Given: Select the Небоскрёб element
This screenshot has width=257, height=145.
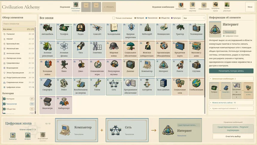Looking at the screenshot, I should click(x=147, y=31).
